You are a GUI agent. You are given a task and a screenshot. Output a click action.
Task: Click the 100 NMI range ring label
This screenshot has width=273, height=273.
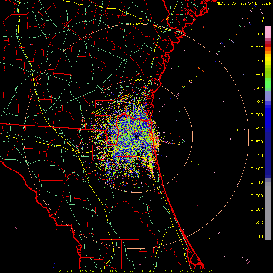[x=136, y=24]
